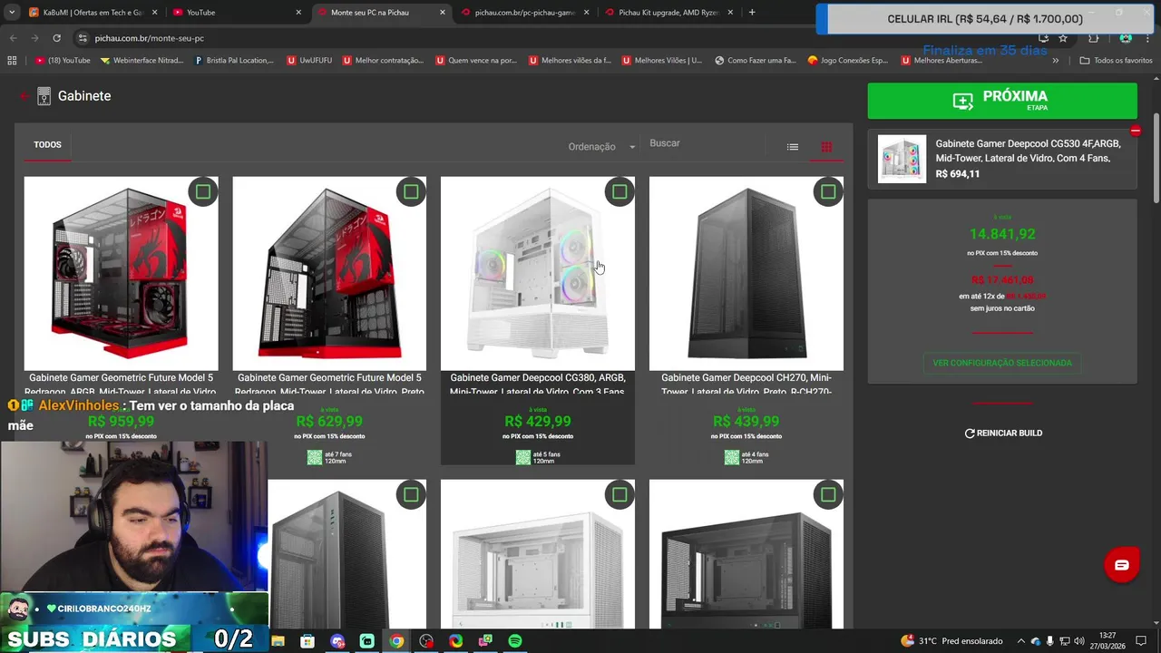1161x653 pixels.
Task: Select the Geometric Future Model 5 R$ 629,99 case checkbox
Action: pyautogui.click(x=411, y=191)
